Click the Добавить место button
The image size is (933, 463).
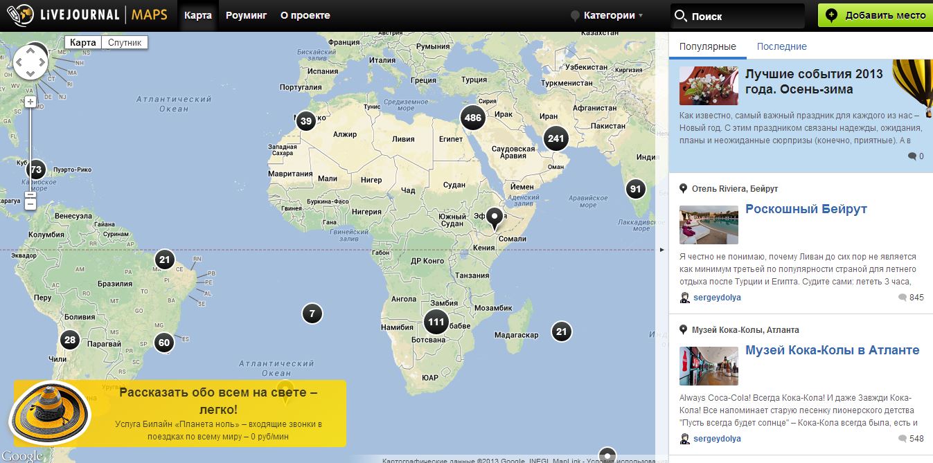click(x=876, y=15)
